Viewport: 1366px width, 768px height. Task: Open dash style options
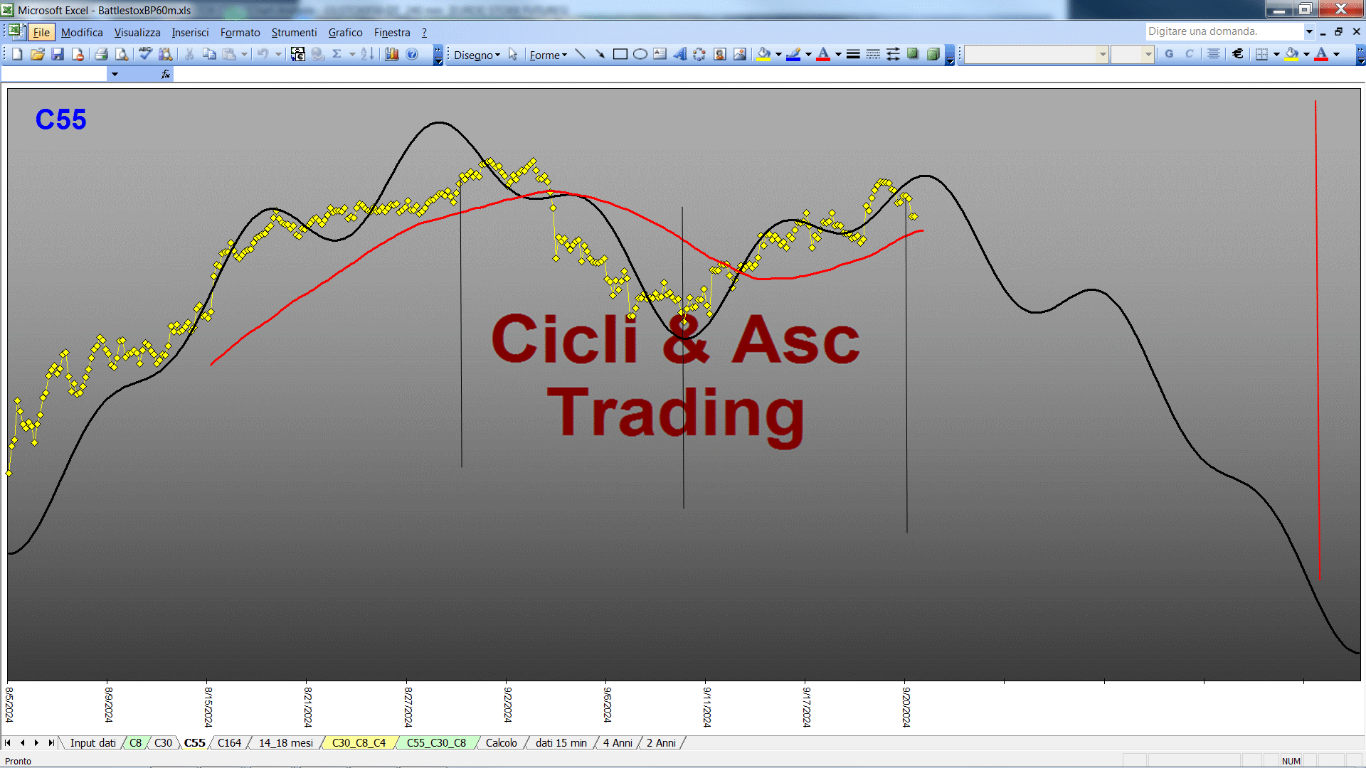click(x=873, y=54)
